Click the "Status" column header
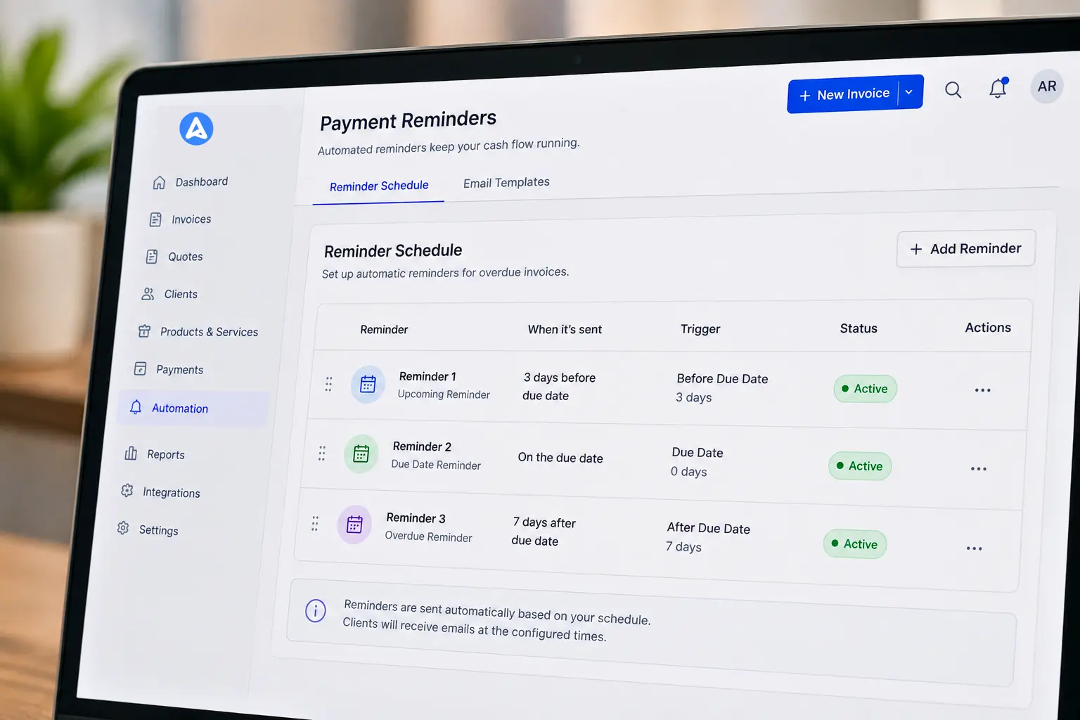The image size is (1080, 720). tap(859, 328)
